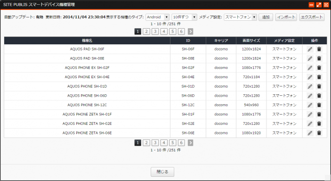Go to page 4 in bottom pagination

(164, 143)
